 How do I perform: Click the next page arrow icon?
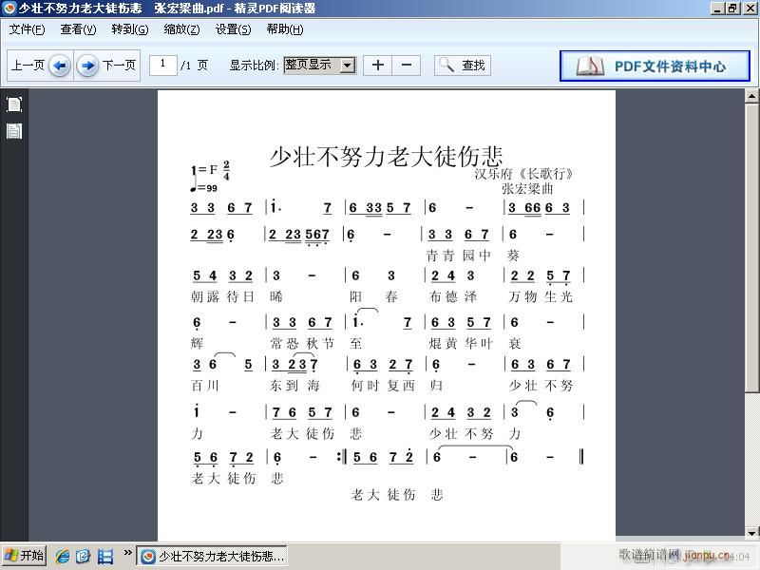point(87,66)
